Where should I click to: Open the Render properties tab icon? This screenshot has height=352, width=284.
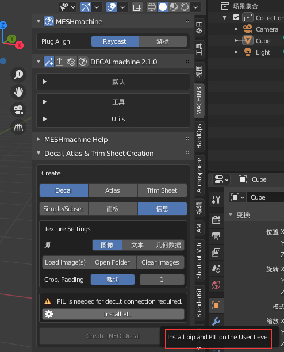pyautogui.click(x=216, y=220)
